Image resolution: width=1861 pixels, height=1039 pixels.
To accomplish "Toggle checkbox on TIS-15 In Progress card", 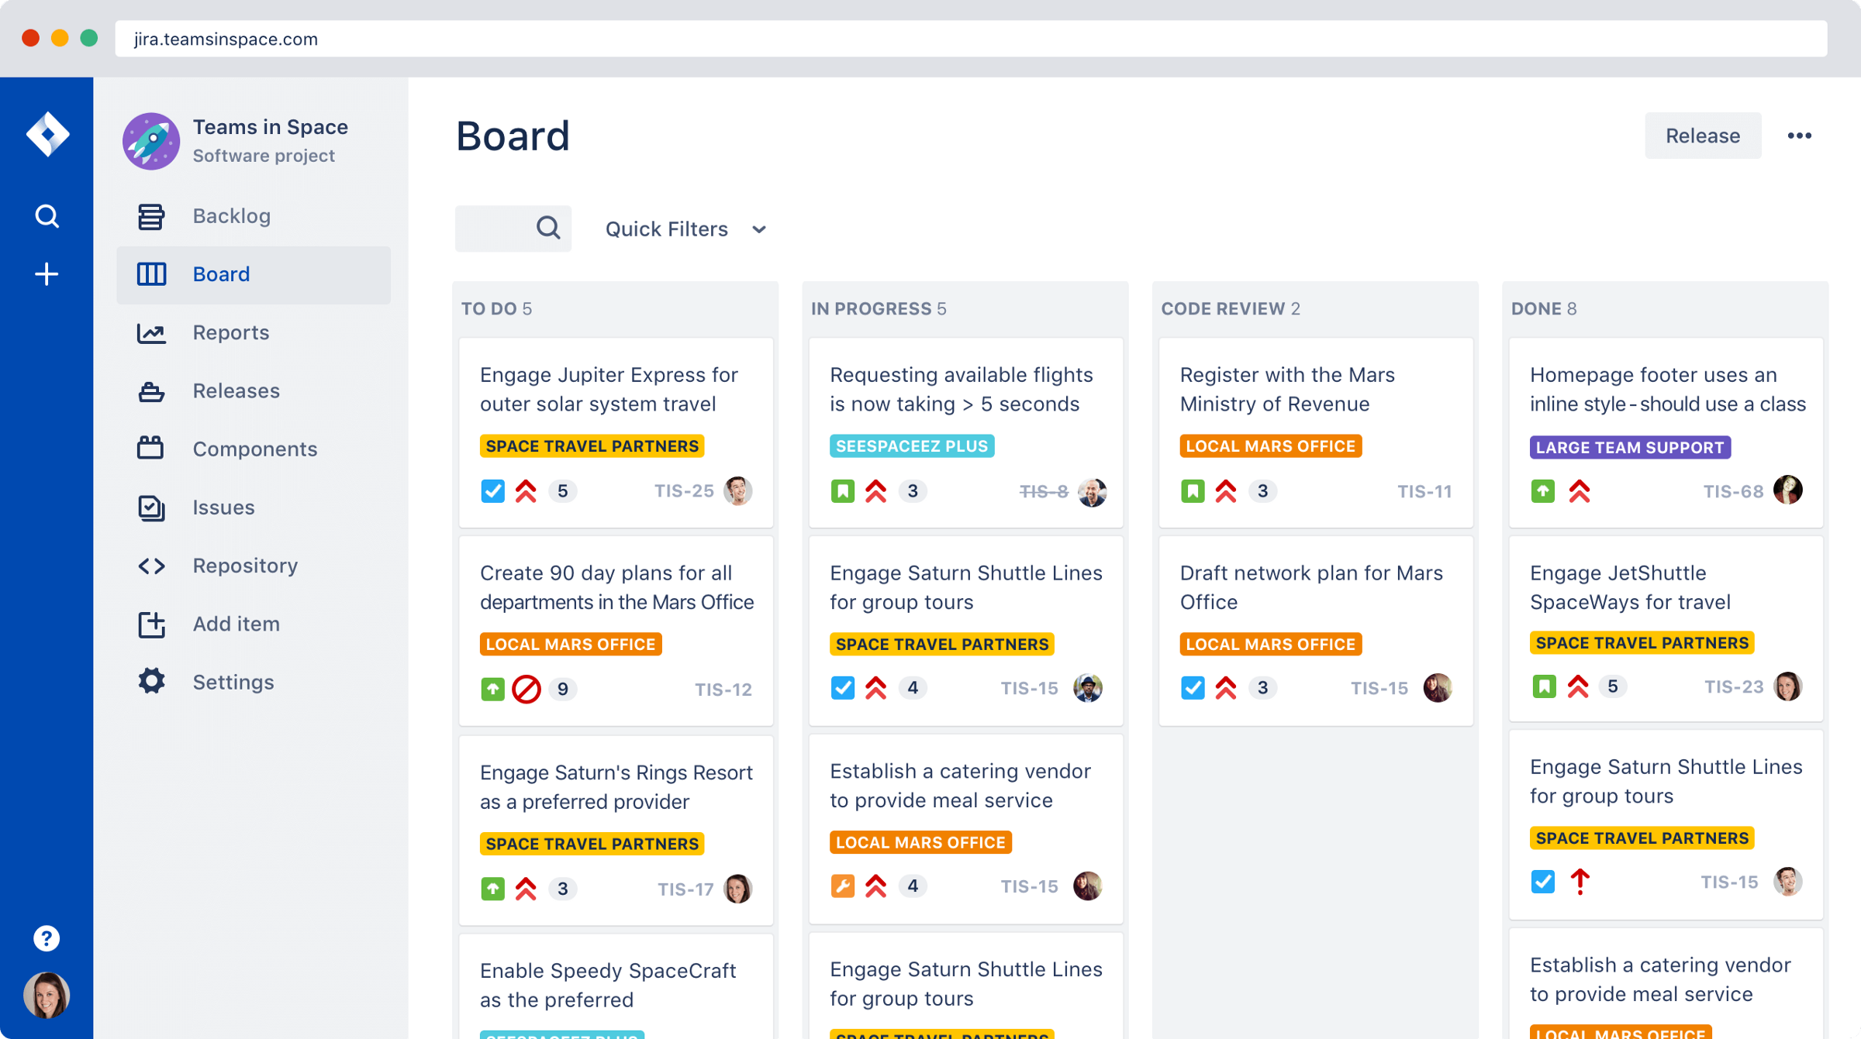I will coord(842,688).
